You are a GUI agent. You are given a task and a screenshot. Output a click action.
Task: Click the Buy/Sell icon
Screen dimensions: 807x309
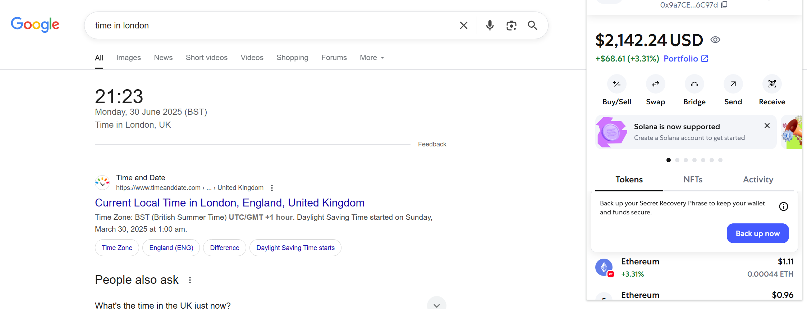click(x=616, y=84)
